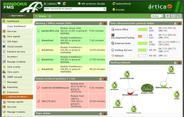Select the aeryn node on map
The width and height of the screenshot is (184, 117).
[x=177, y=94]
